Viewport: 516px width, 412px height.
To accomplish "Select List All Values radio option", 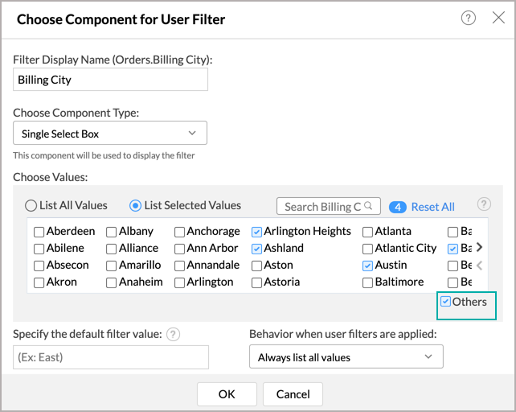I will [x=31, y=205].
